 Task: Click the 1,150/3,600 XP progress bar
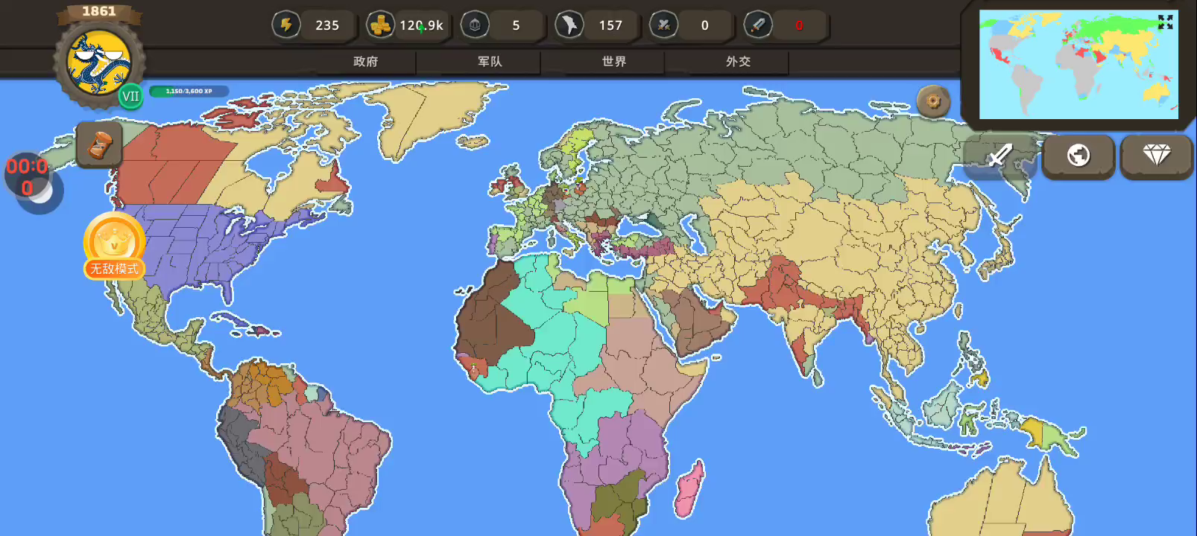pyautogui.click(x=189, y=92)
